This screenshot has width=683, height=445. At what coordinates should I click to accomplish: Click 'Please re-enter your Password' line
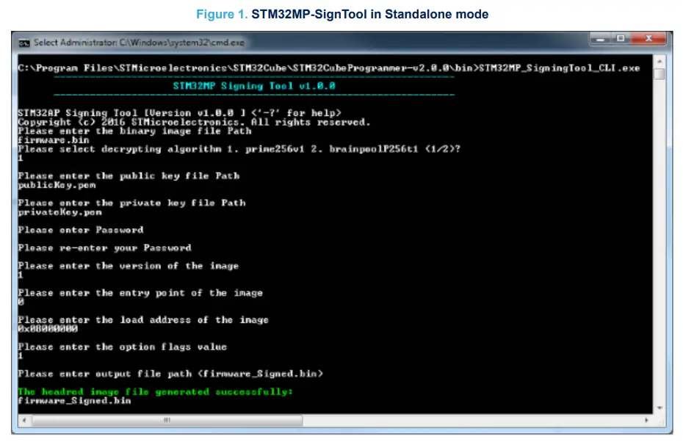click(104, 247)
